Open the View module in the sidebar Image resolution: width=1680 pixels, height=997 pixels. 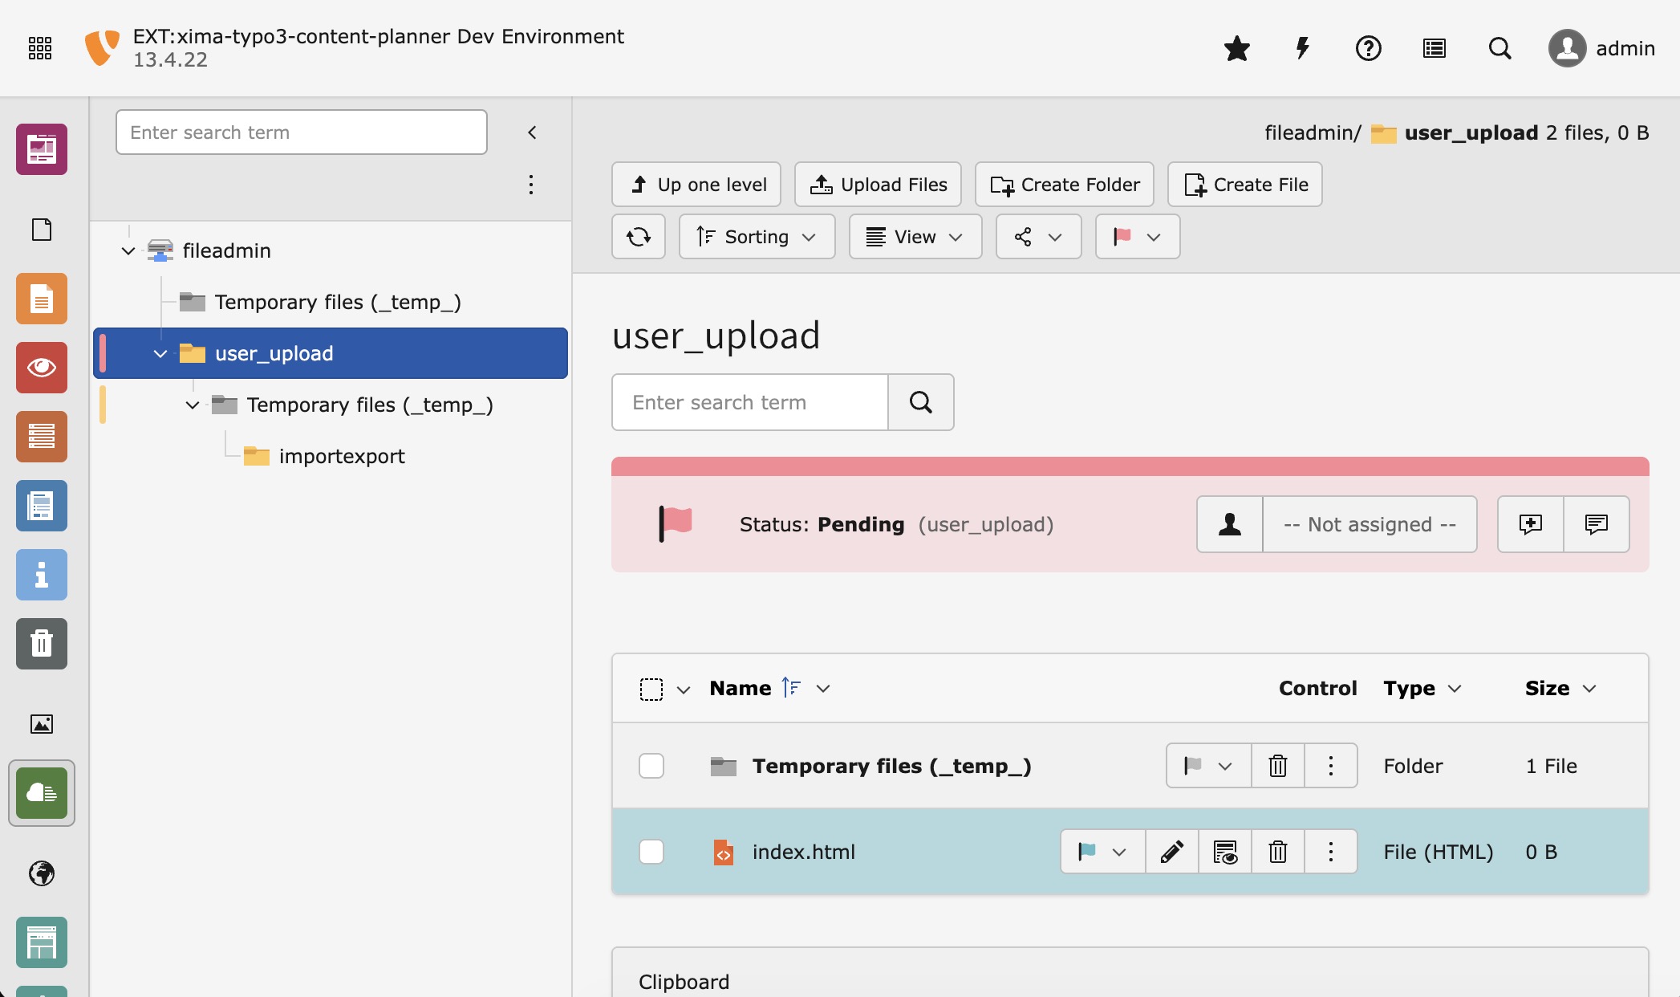pos(41,368)
